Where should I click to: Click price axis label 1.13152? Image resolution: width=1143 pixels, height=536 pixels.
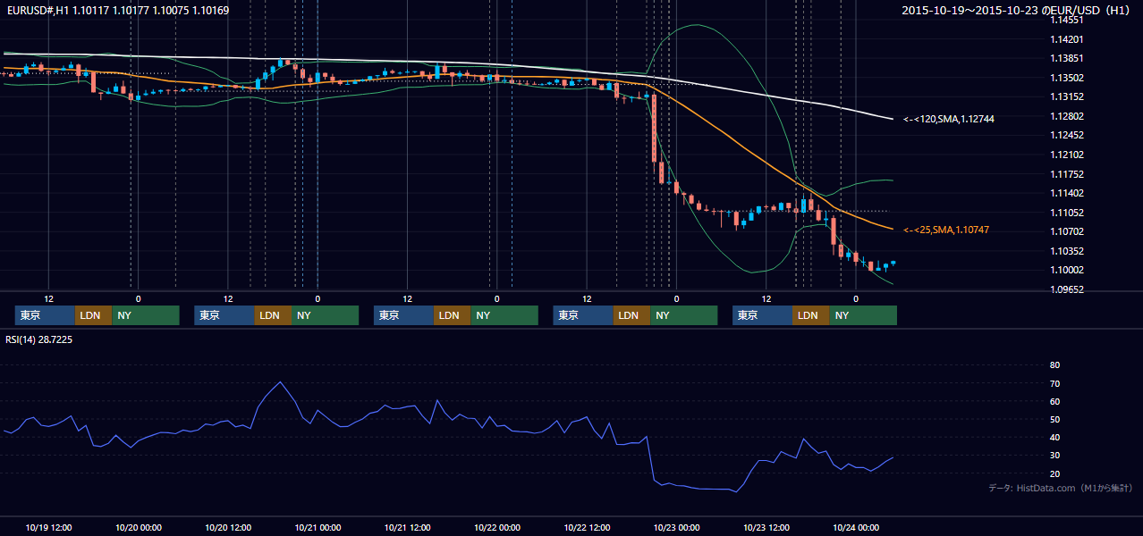point(1068,96)
